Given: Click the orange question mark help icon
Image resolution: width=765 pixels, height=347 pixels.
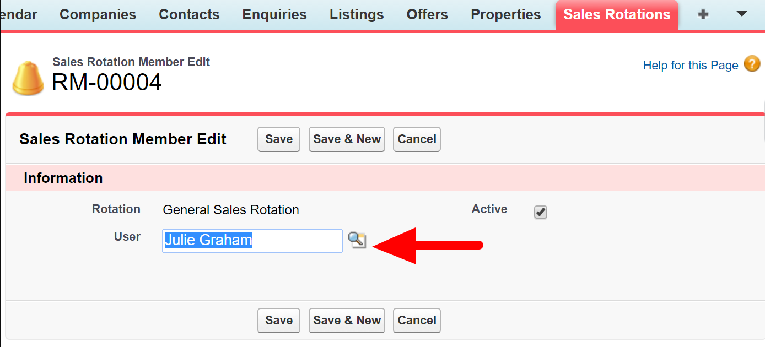Looking at the screenshot, I should coord(752,64).
